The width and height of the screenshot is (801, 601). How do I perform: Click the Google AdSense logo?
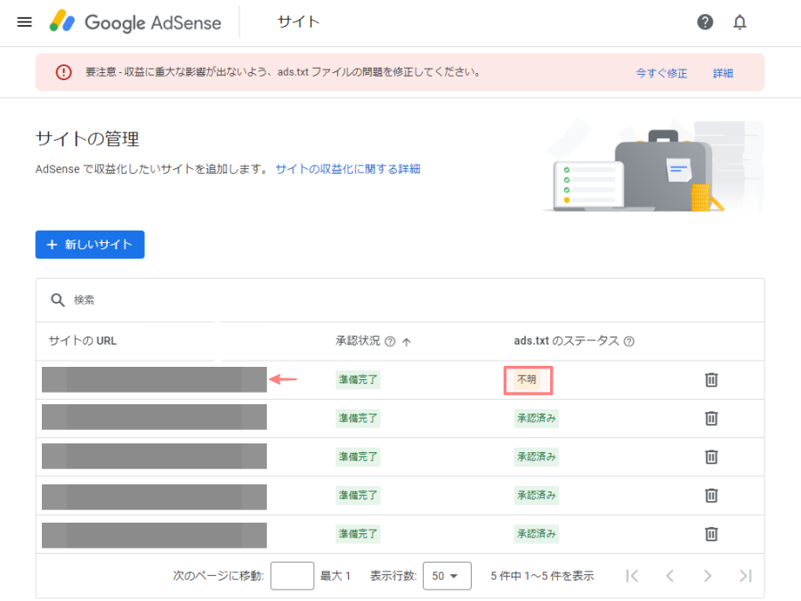click(135, 22)
